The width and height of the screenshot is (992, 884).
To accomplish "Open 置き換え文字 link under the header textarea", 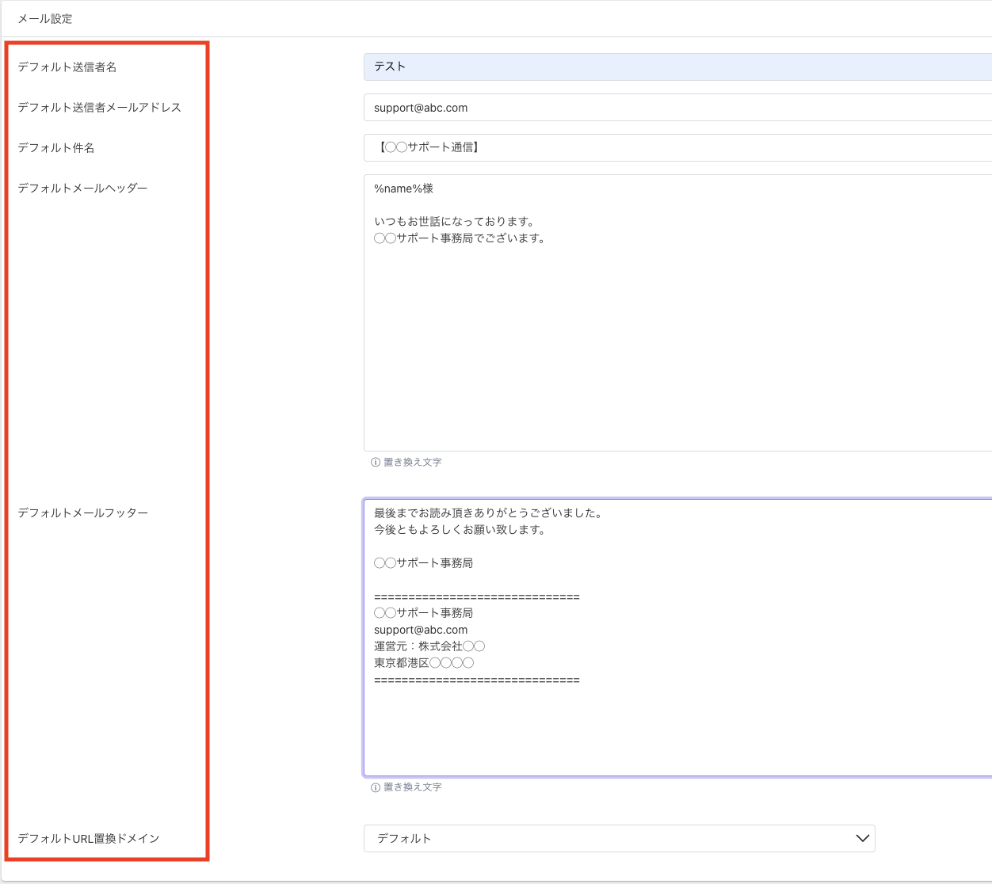I will 413,463.
